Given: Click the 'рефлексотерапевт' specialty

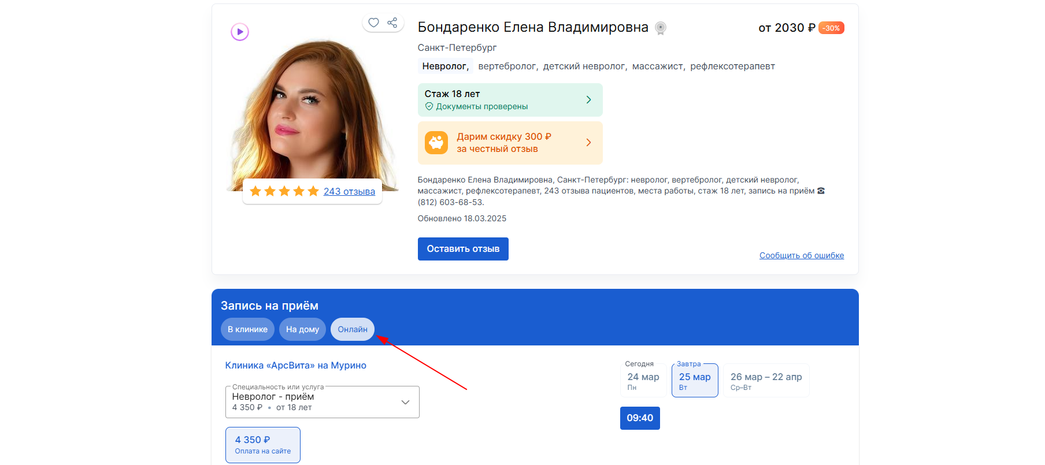Looking at the screenshot, I should [732, 66].
